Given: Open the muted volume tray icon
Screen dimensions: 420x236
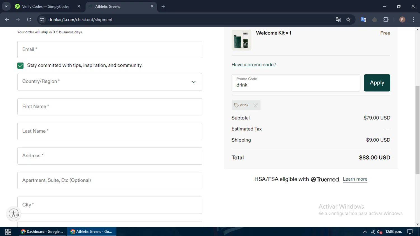Looking at the screenshot, I should (x=380, y=232).
